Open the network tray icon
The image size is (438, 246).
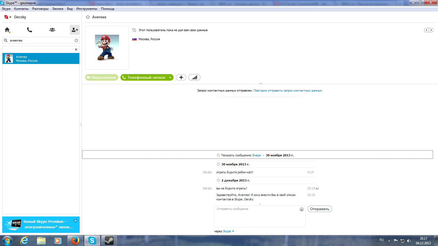pos(402,241)
